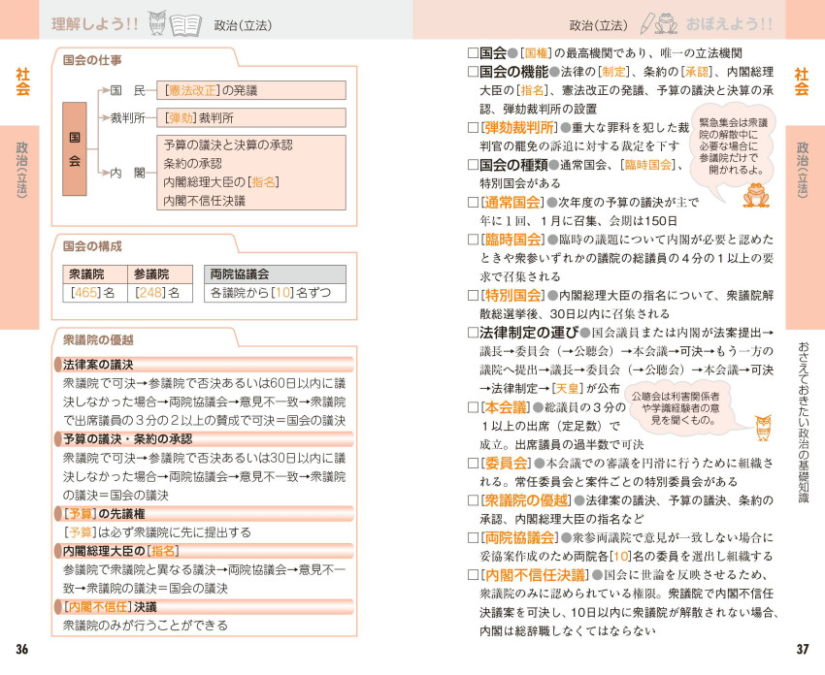Check the [特別国会] checkbox
This screenshot has width=825, height=675.
[x=473, y=295]
